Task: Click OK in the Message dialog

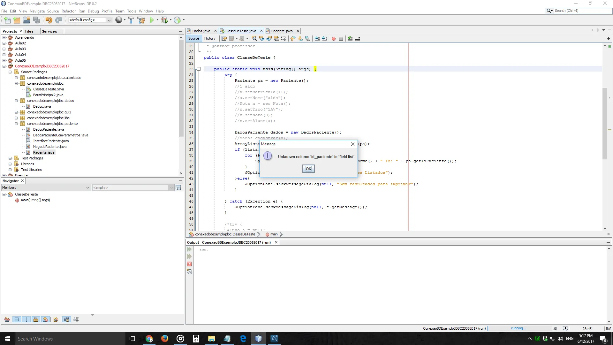Action: point(308,169)
